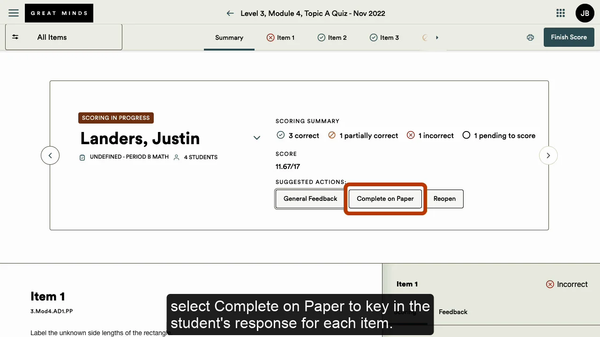Click the 4 Students label

point(201,157)
